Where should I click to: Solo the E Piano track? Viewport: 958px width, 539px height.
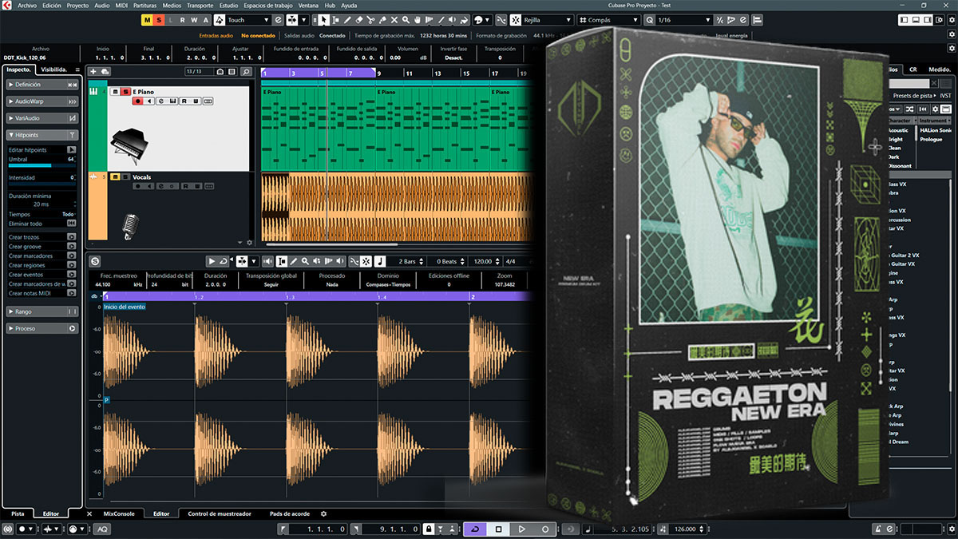[126, 92]
